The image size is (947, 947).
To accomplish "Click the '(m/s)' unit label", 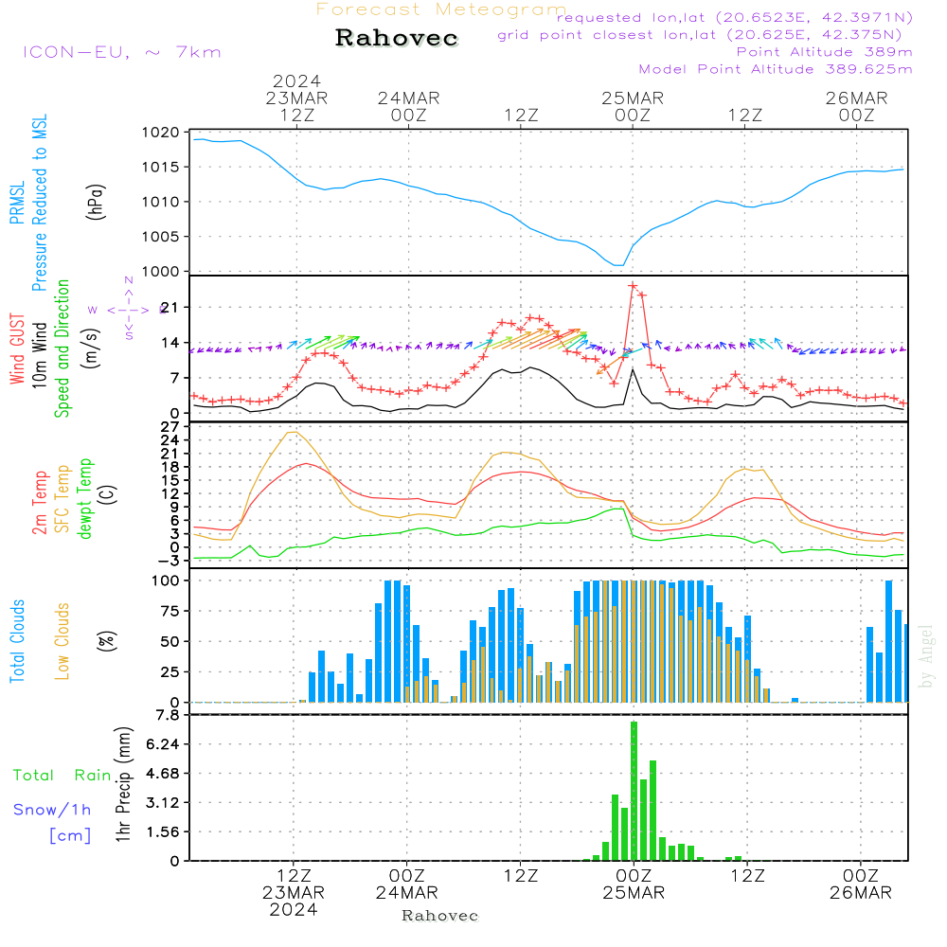I will [x=91, y=348].
